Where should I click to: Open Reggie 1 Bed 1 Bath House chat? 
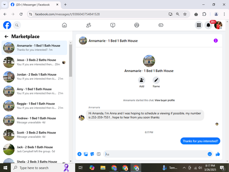tap(34, 106)
